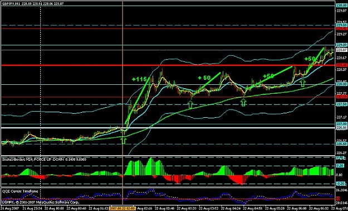Click the MetaQuotes Software Corp. copyright text

coord(41,202)
